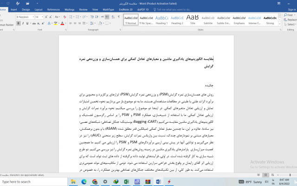Screen dimensions: 297x186
Task: Center align text
Action: tap(75, 23)
